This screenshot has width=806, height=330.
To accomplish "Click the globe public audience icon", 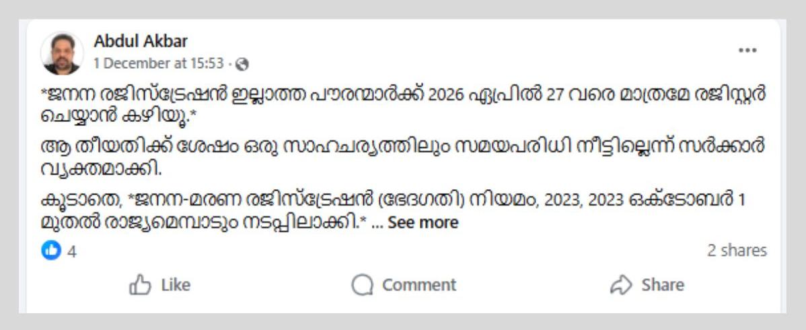I will (x=243, y=64).
